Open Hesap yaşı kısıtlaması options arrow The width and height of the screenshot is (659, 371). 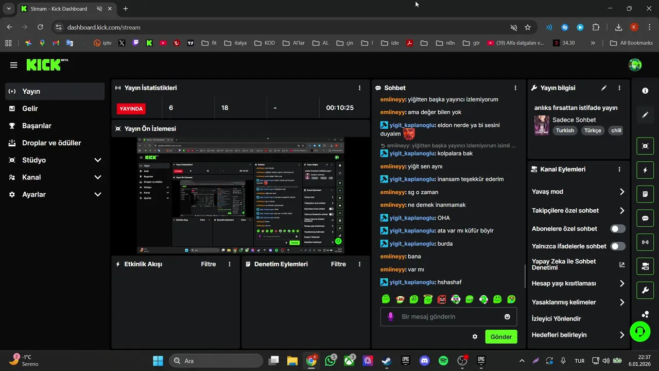622,283
